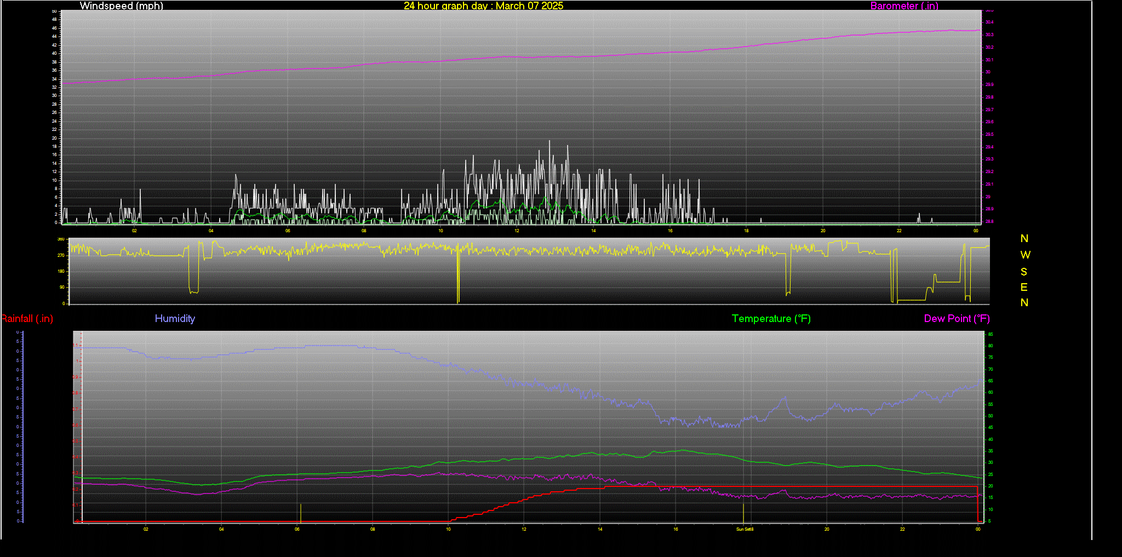Screen dimensions: 1122x557
Task: Click the "180" wind direction axis value
Action: point(61,271)
